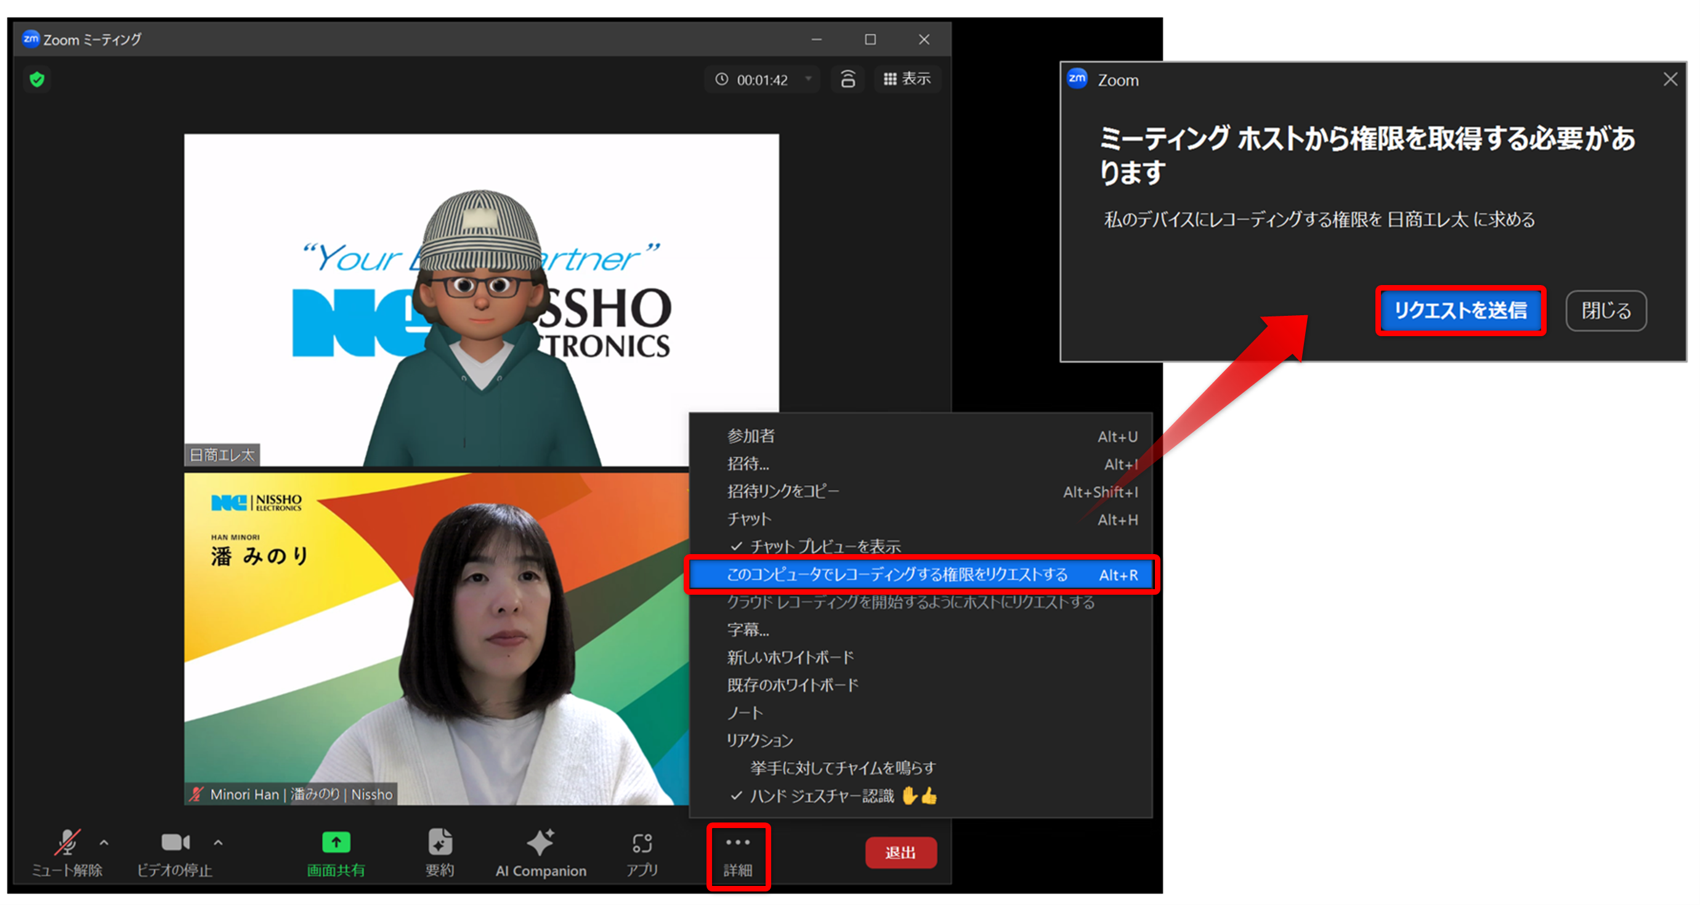Click the 日商エレ太 name label
The width and height of the screenshot is (1700, 905).
pos(222,454)
